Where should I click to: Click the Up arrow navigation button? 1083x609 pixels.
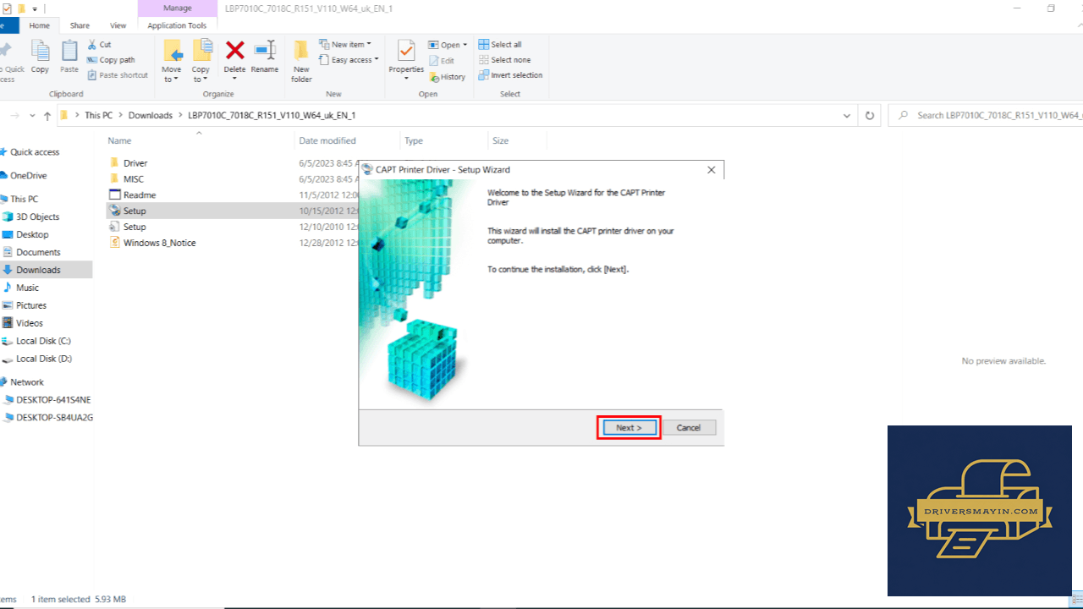click(x=48, y=115)
